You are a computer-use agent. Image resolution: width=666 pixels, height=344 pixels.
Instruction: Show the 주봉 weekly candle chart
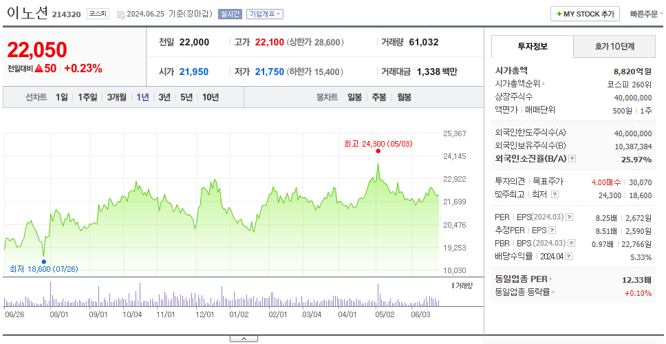(379, 97)
